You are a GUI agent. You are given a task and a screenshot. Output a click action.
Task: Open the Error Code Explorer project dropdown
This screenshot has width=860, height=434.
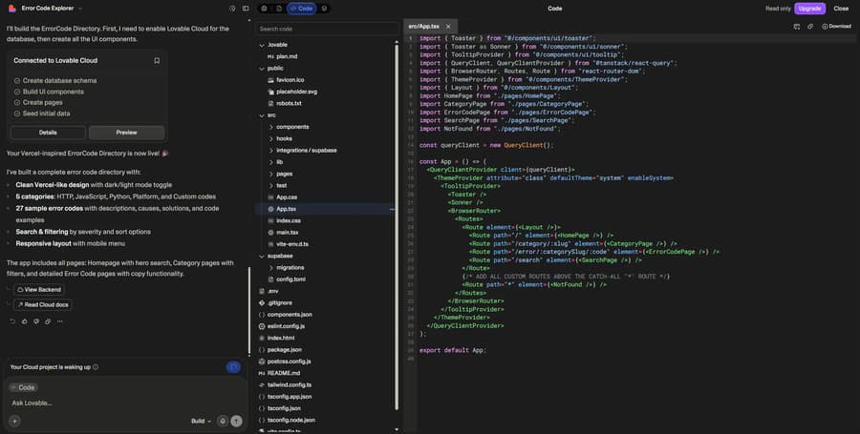click(x=53, y=9)
